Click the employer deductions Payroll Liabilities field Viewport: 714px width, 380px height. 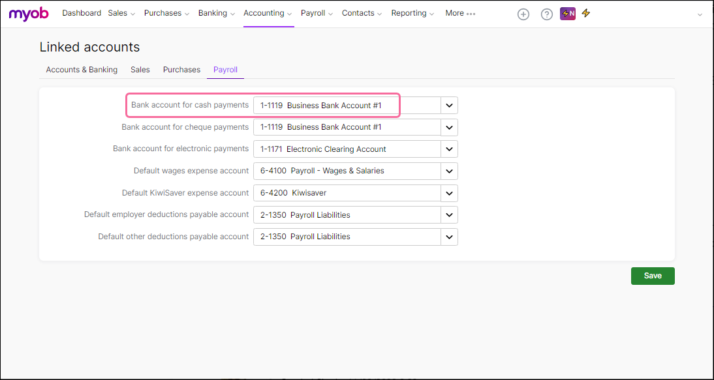click(347, 214)
